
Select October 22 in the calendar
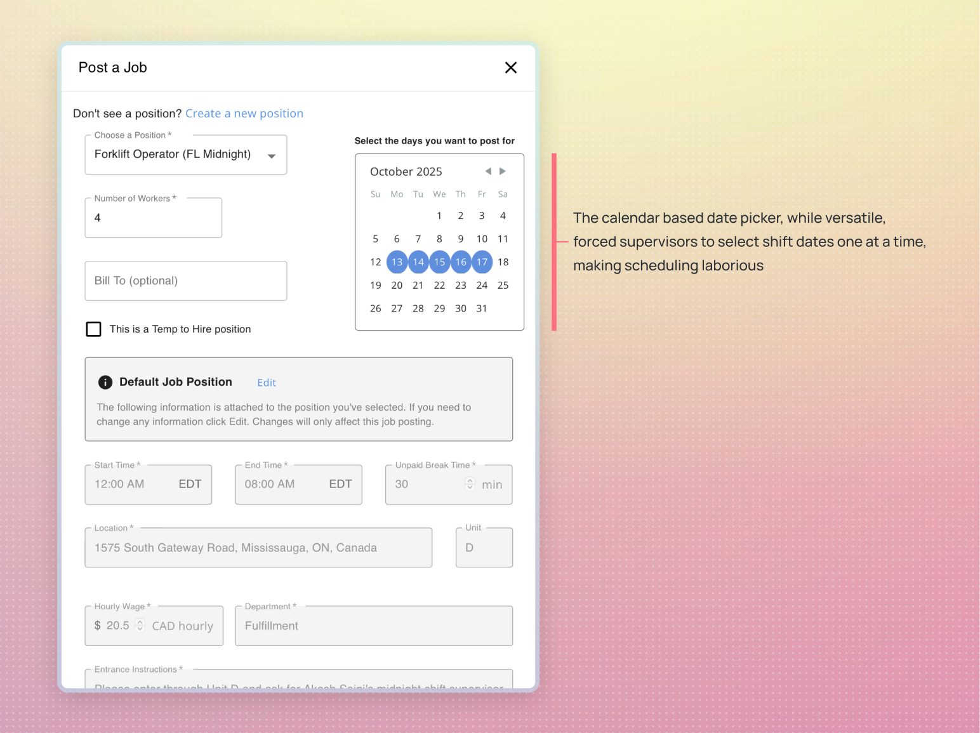click(x=439, y=286)
